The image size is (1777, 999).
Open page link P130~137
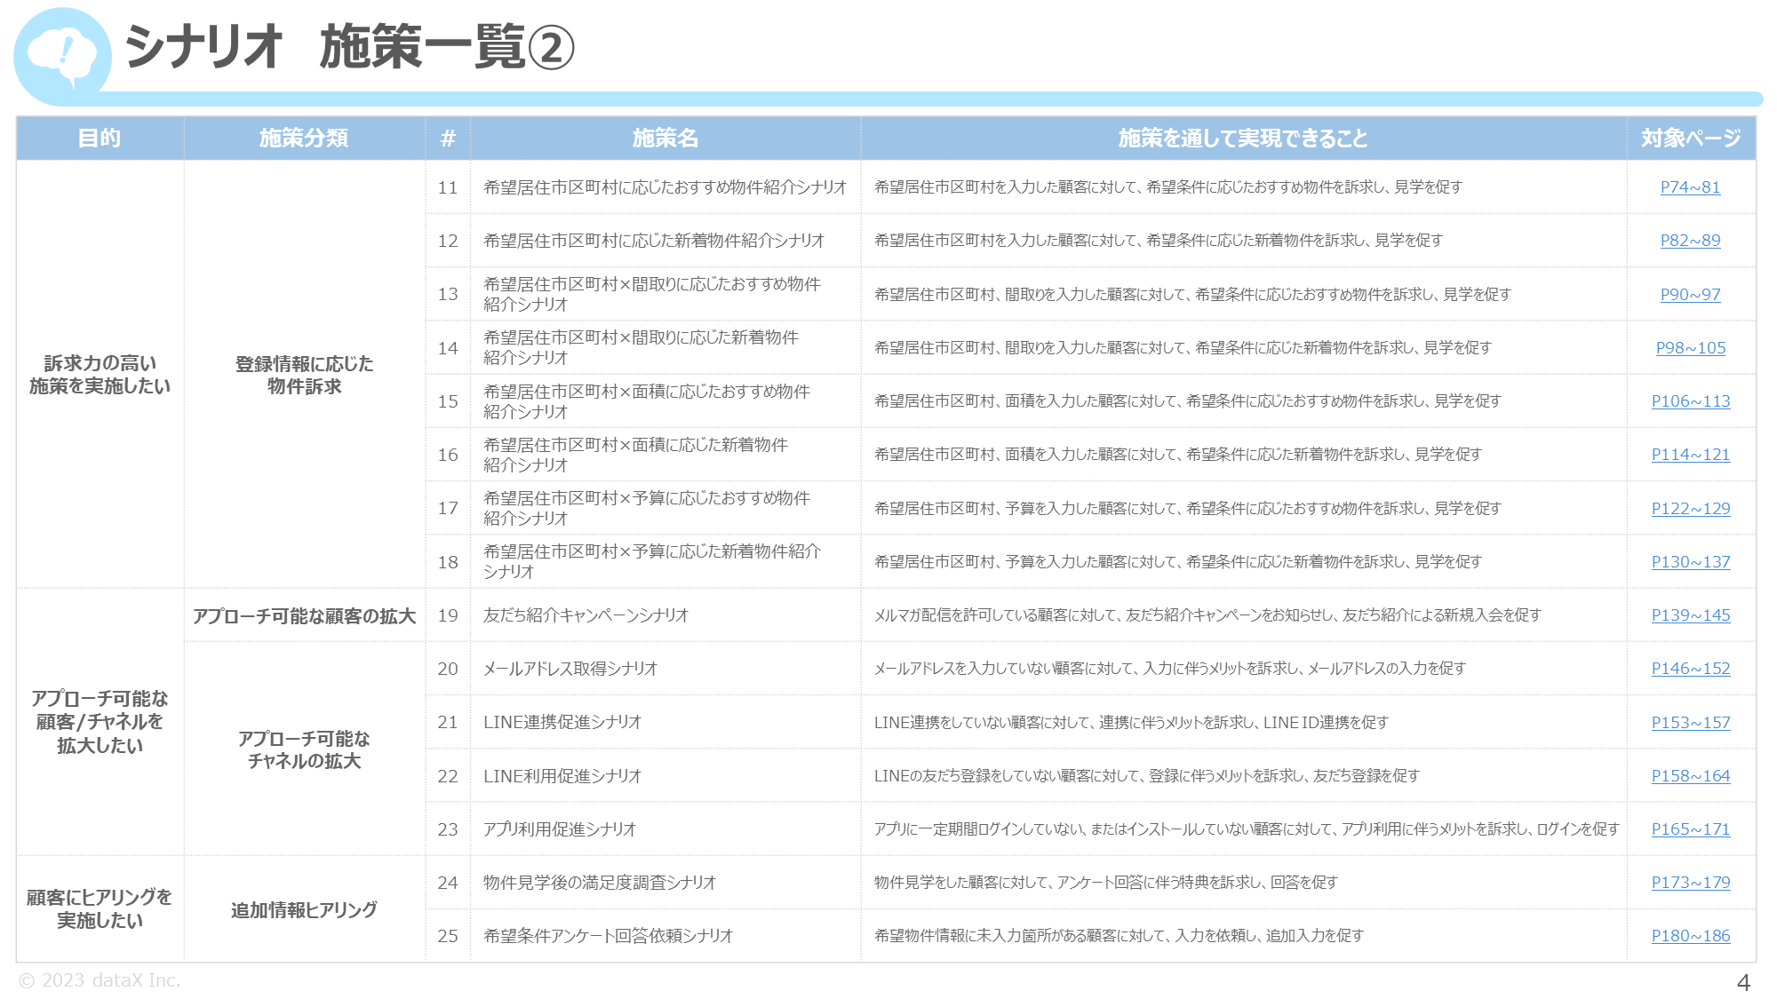[x=1690, y=562]
